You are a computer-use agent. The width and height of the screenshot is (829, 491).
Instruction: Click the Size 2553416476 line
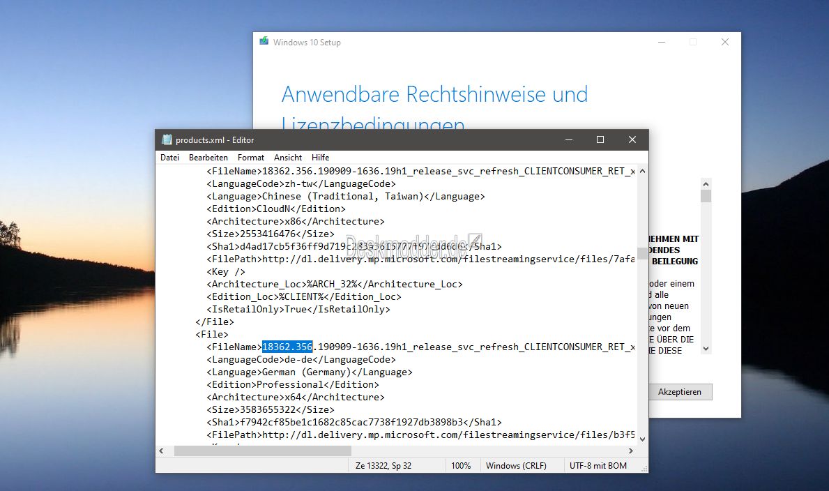tap(270, 234)
